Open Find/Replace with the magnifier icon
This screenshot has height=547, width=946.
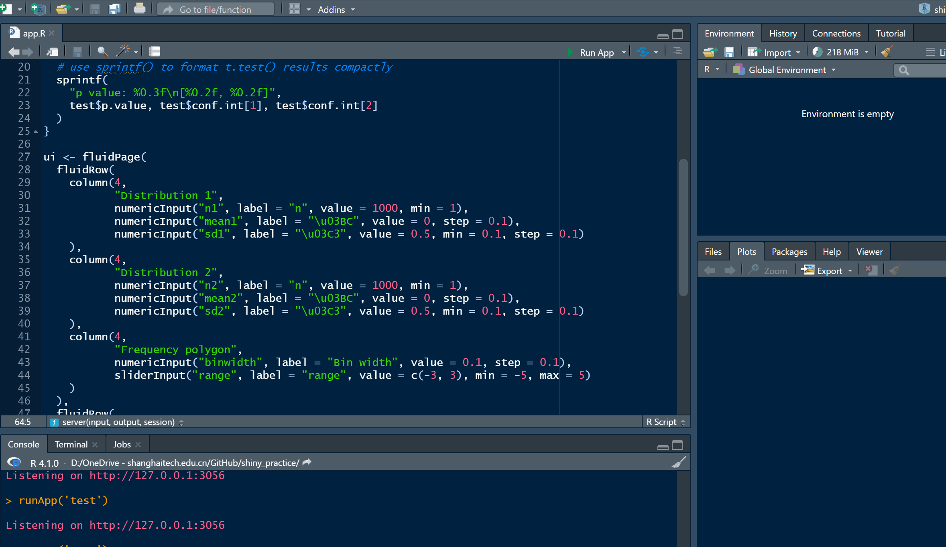(x=102, y=52)
